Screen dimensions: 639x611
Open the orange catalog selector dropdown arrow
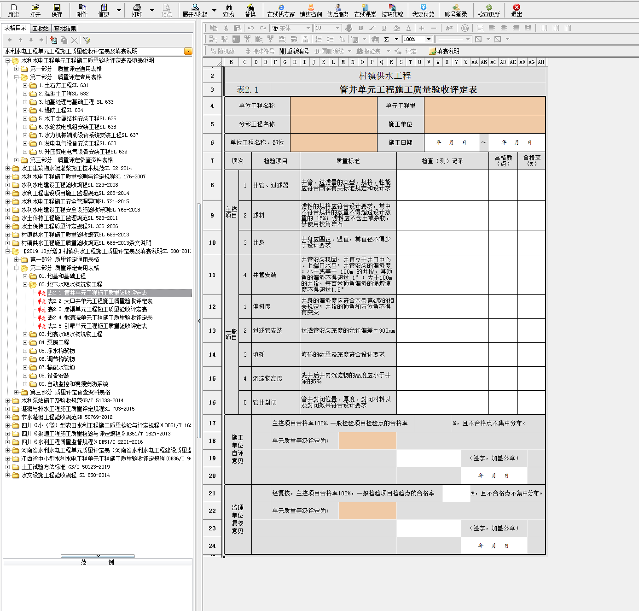pos(188,51)
